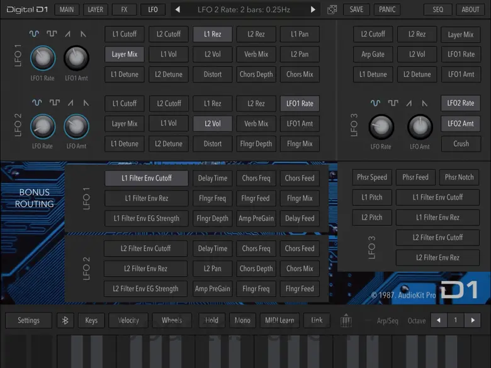Screen dimensions: 491x368
Task: Click the dice randomize preset icon
Action: pos(332,9)
